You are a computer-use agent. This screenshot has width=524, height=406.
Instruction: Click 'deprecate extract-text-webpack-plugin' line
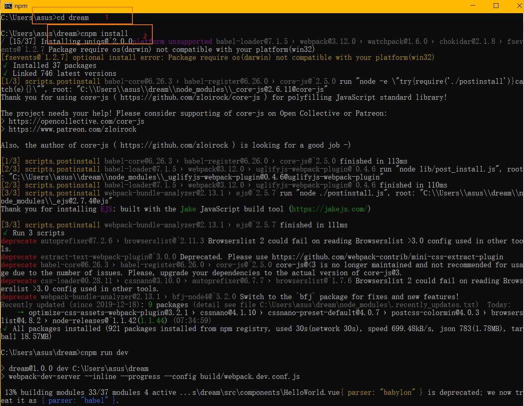[x=252, y=257]
